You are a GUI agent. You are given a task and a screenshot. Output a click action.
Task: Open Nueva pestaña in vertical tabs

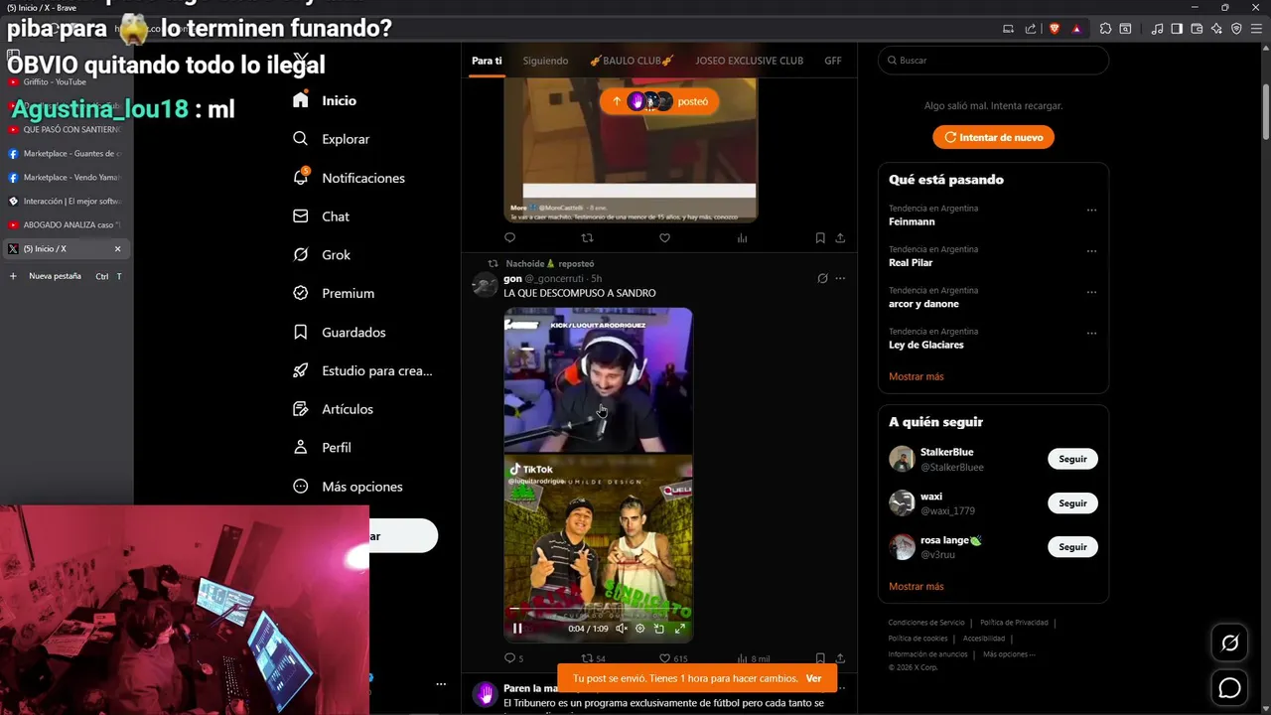66,276
